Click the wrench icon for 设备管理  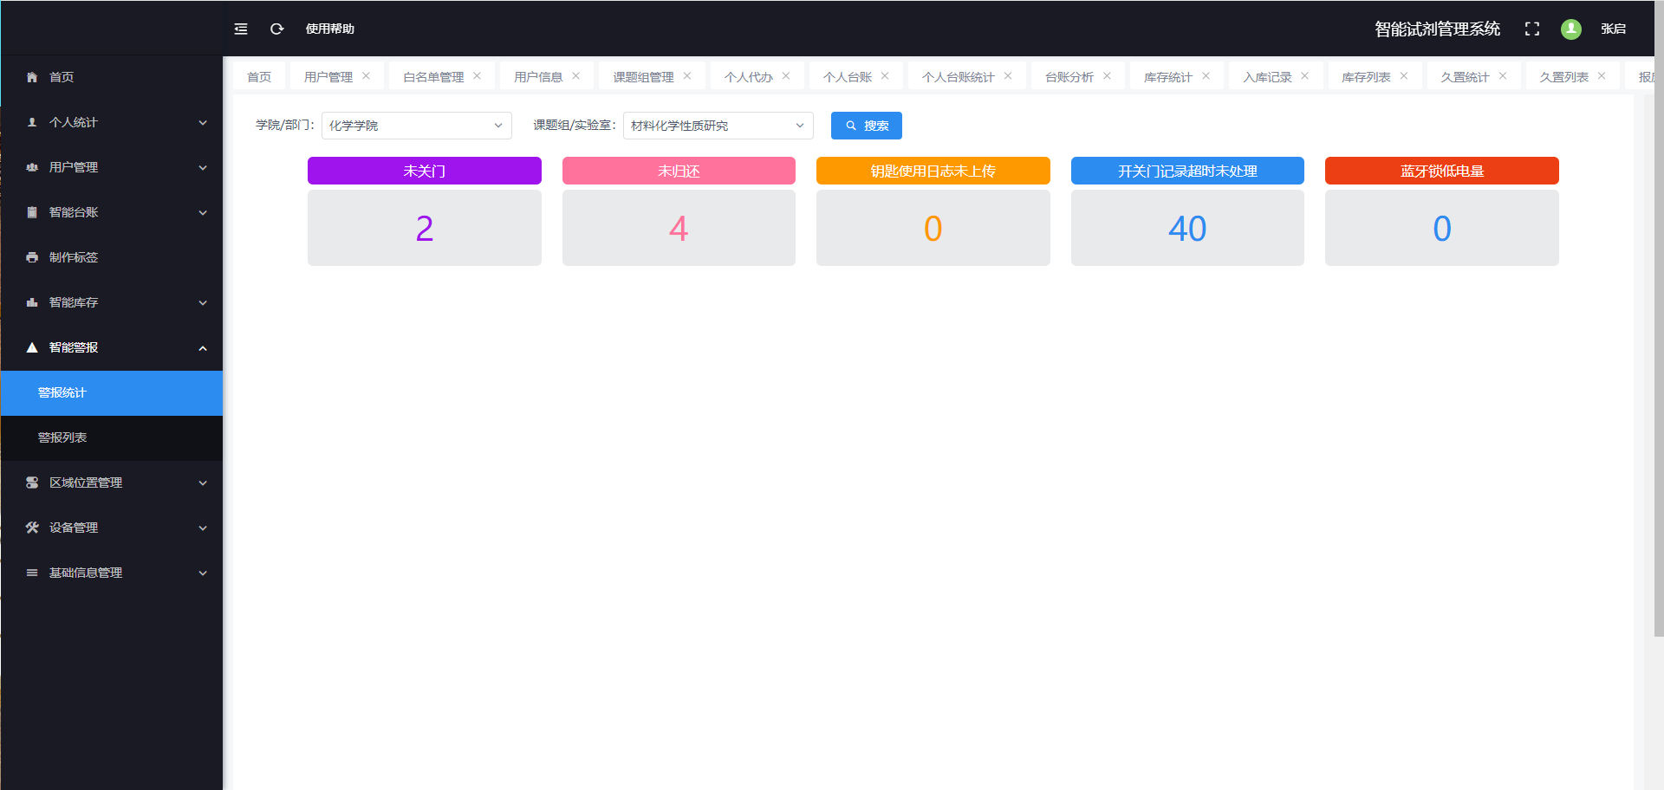click(32, 528)
